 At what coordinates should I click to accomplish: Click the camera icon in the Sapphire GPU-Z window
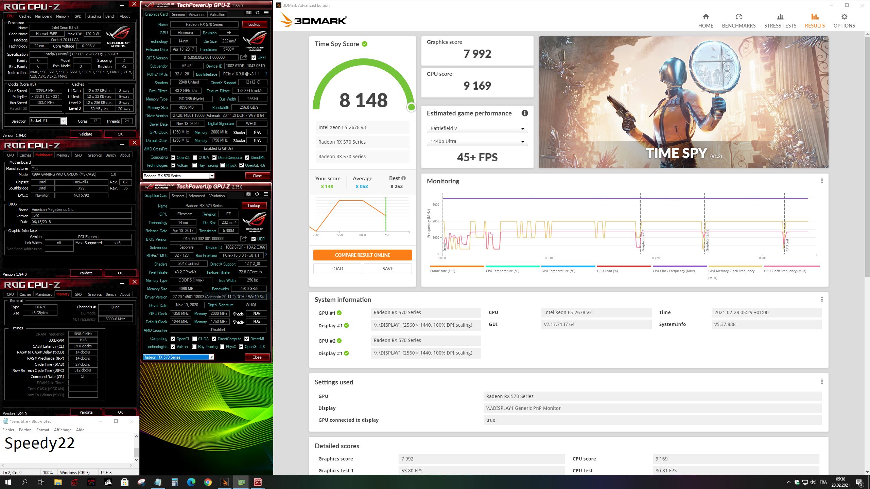point(248,194)
